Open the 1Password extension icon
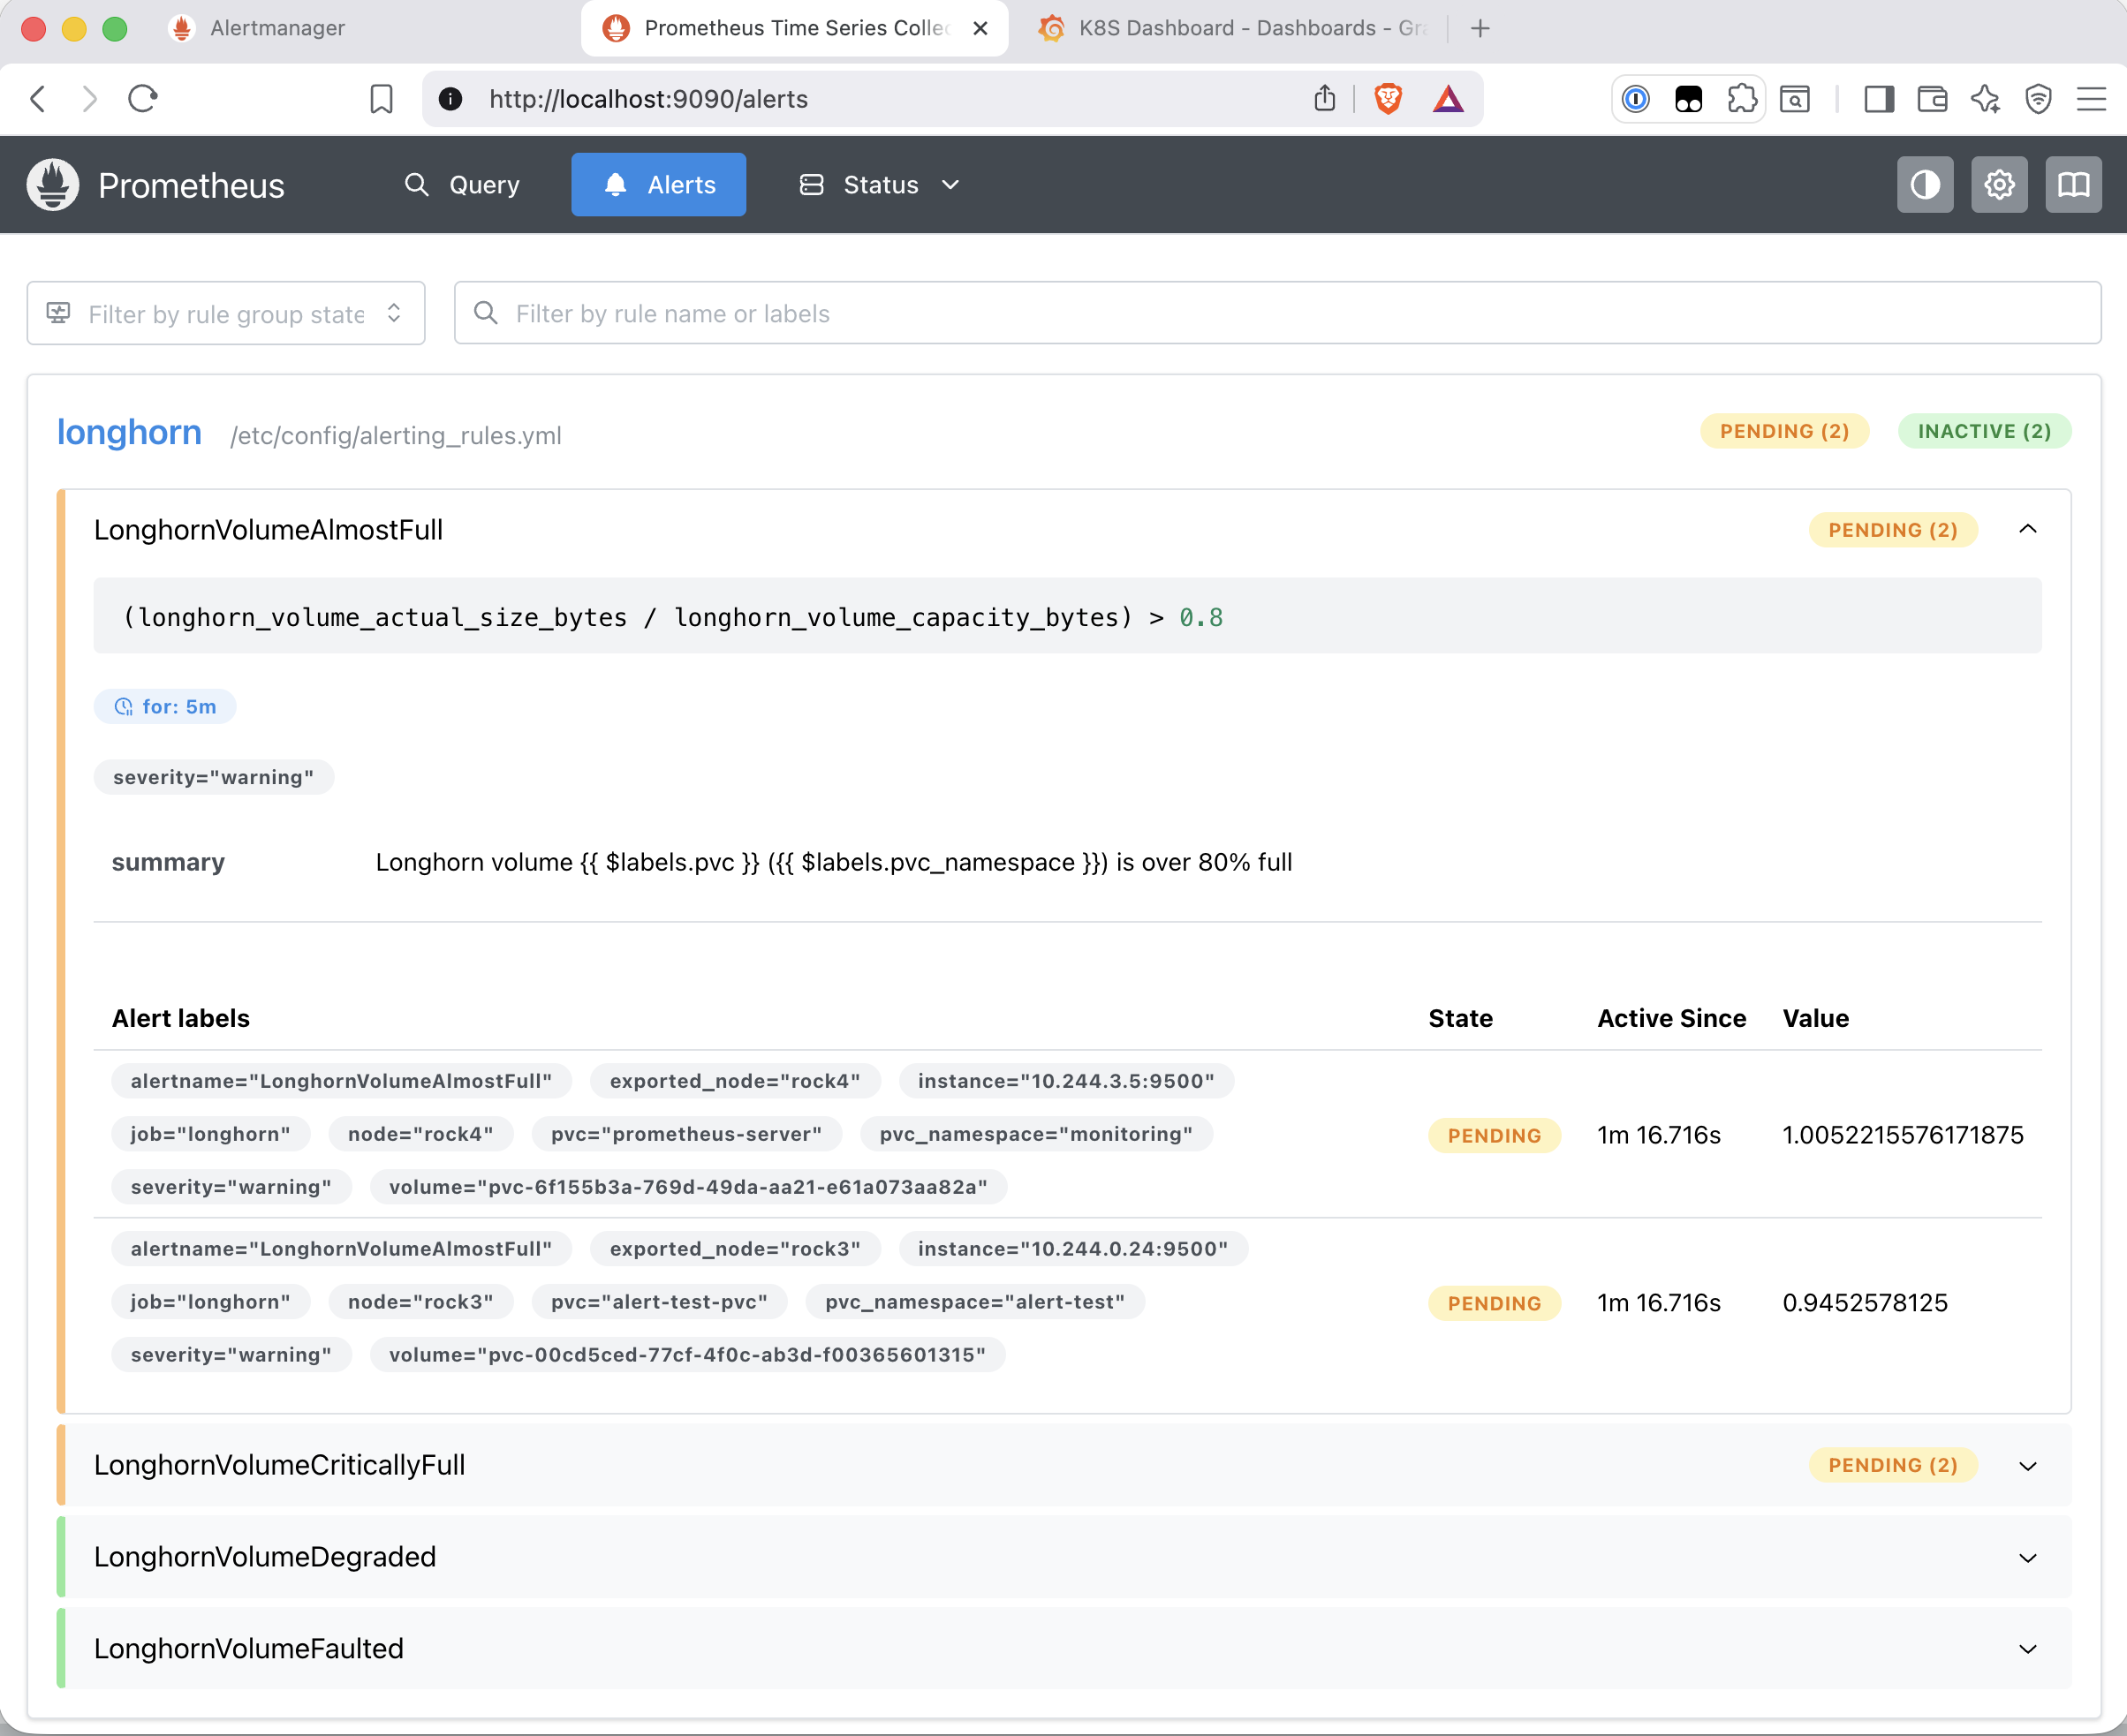Viewport: 2127px width, 1736px height. click(1636, 99)
